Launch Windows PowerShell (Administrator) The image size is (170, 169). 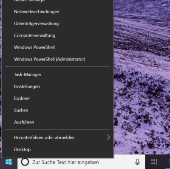tap(57, 59)
